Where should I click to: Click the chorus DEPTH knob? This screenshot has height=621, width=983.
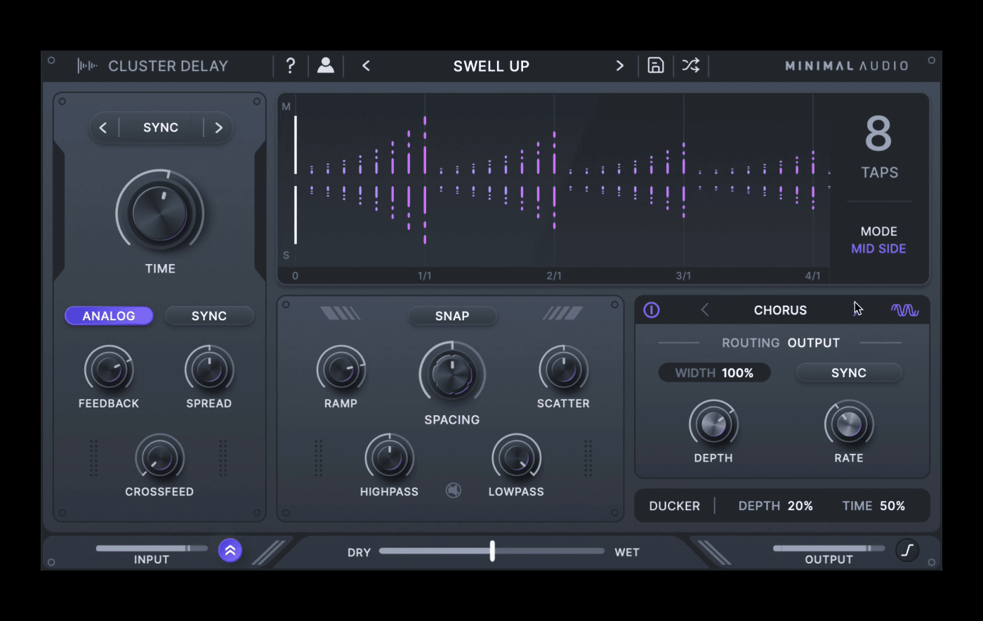(713, 424)
